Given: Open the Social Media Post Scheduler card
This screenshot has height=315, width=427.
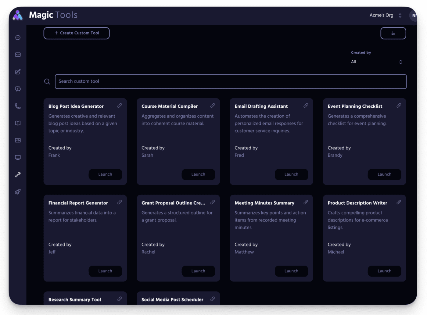Looking at the screenshot, I should click(172, 299).
